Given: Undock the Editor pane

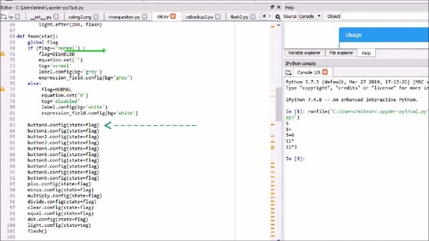Looking at the screenshot, I should pyautogui.click(x=272, y=7).
